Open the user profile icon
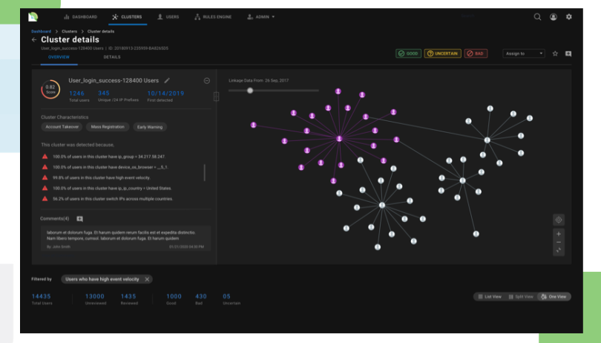The image size is (601, 343). 553,17
